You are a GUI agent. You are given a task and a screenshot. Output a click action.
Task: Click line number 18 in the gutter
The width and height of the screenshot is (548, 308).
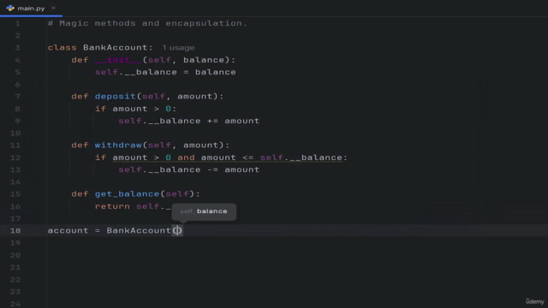[15, 231]
